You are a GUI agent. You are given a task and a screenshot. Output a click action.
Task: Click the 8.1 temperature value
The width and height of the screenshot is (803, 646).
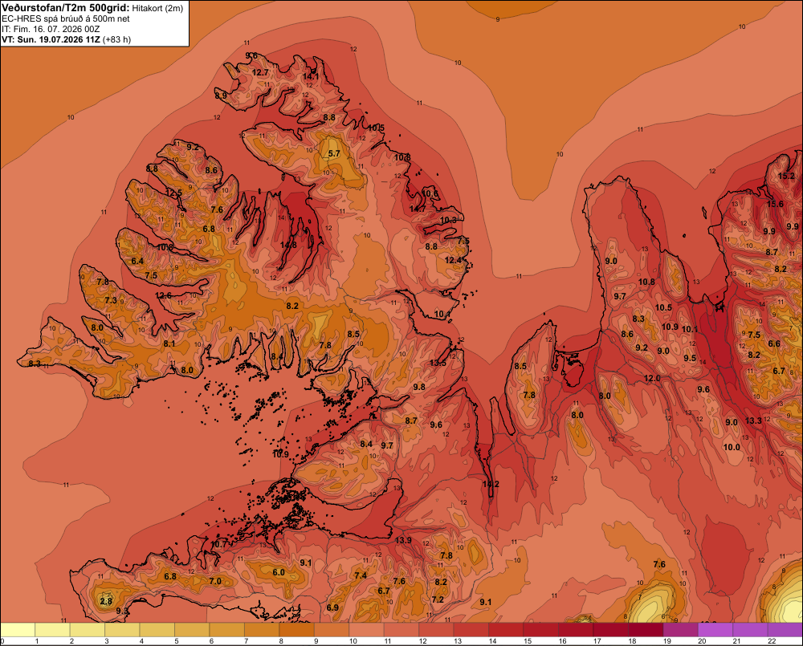(x=169, y=343)
